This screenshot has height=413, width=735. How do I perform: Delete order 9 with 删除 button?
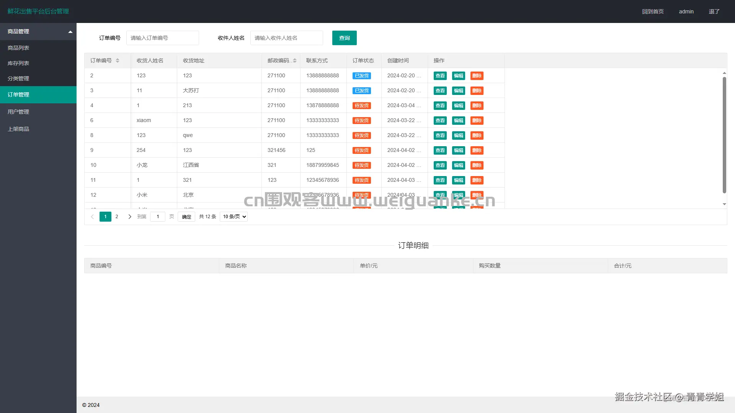coord(477,150)
